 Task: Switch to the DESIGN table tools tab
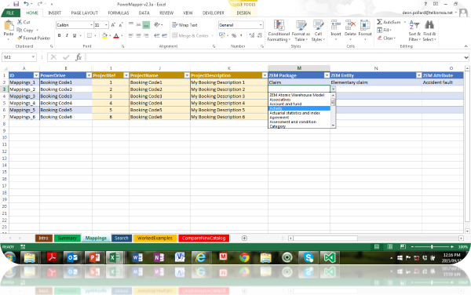coord(243,13)
